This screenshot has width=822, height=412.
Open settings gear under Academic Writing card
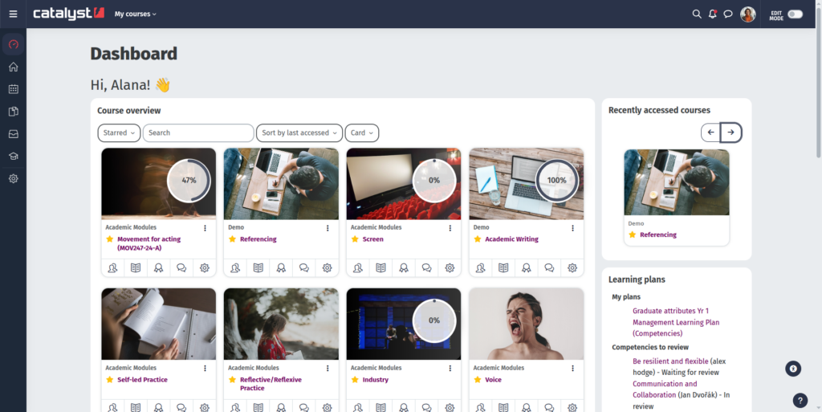(x=572, y=267)
